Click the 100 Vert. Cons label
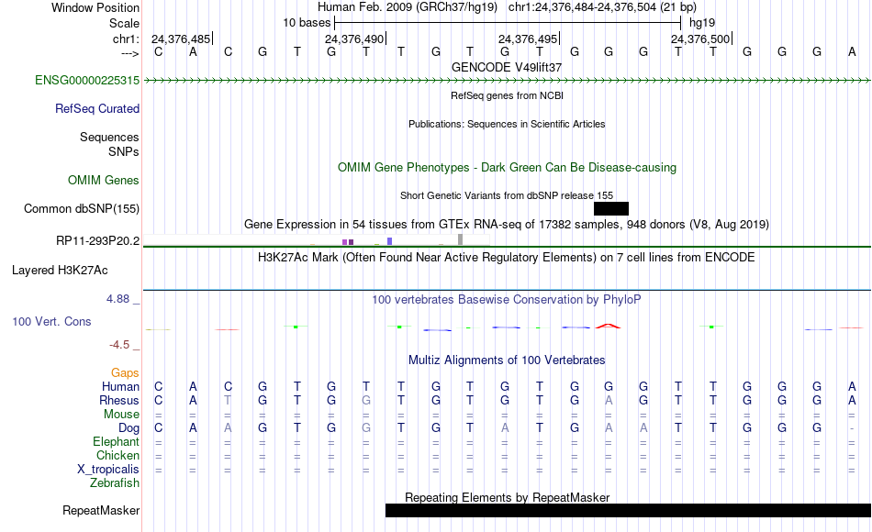Image resolution: width=872 pixels, height=532 pixels. pos(51,321)
